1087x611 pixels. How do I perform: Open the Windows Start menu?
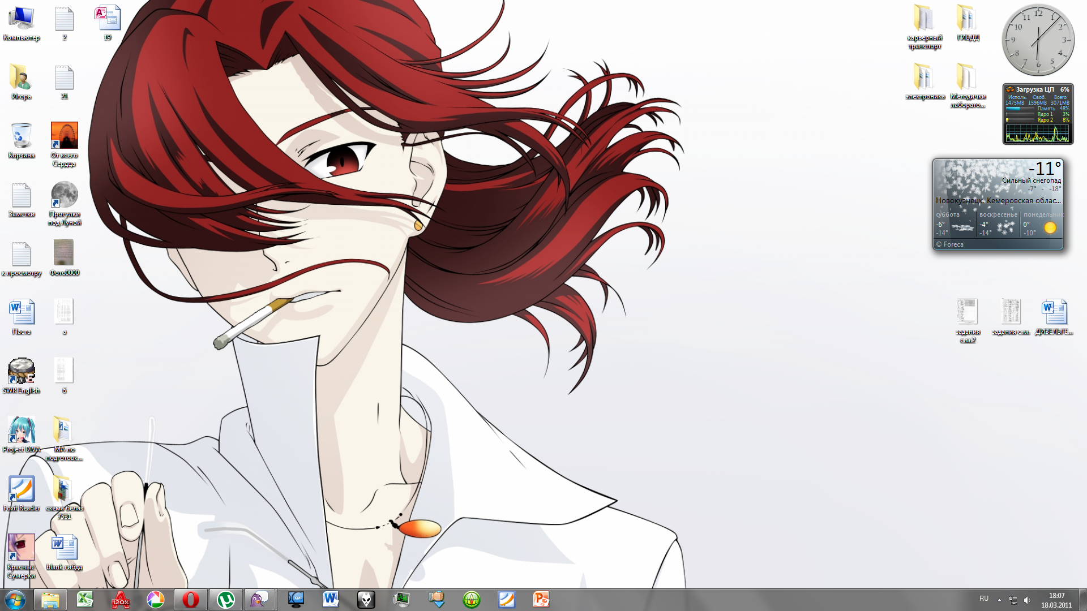click(x=15, y=600)
